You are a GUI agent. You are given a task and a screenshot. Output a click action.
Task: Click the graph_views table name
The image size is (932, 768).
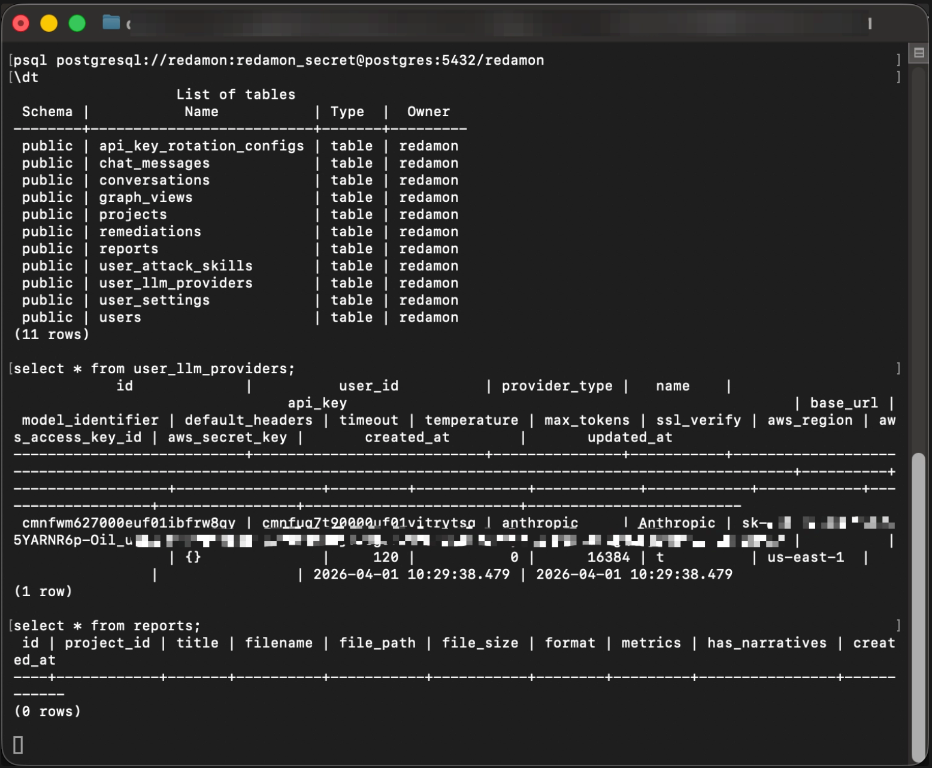146,198
